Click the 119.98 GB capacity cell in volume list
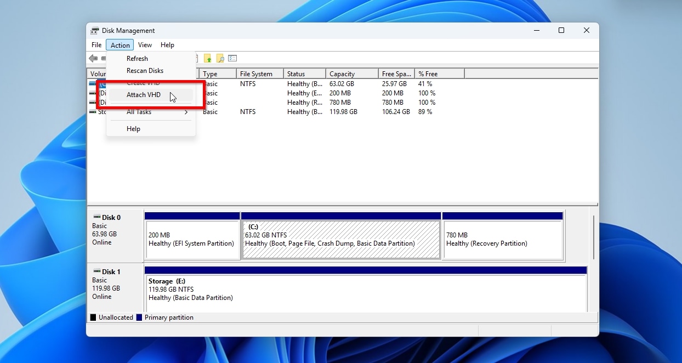This screenshot has height=363, width=682. pos(343,112)
